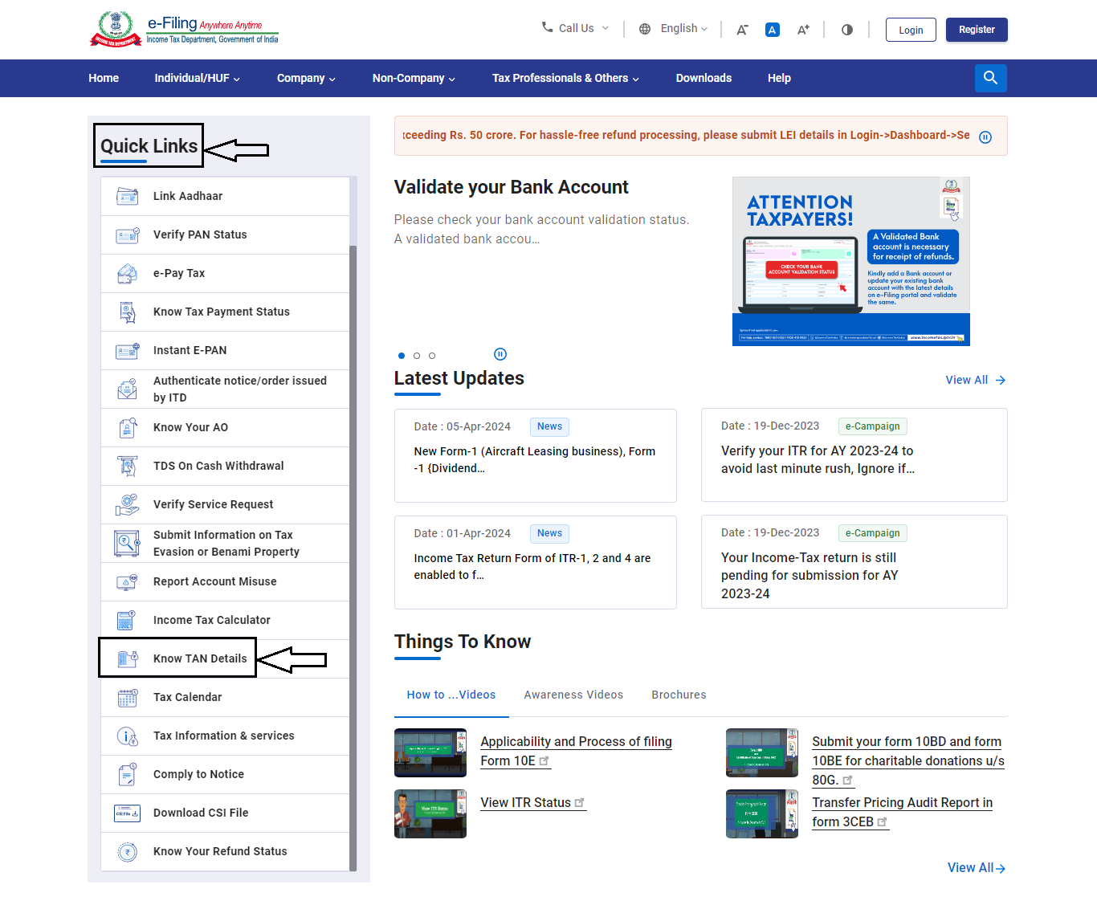This screenshot has width=1097, height=905.
Task: Click the Verify Service Request icon
Action: coord(128,505)
